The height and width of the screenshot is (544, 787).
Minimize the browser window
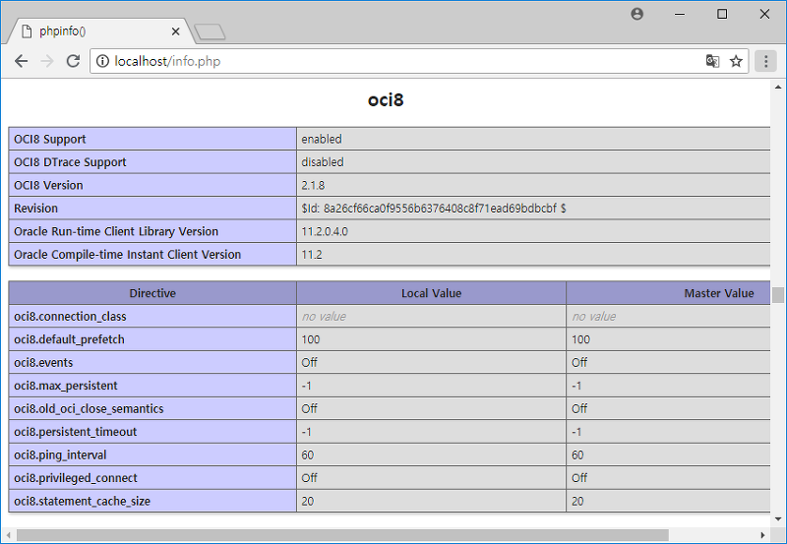[x=680, y=14]
